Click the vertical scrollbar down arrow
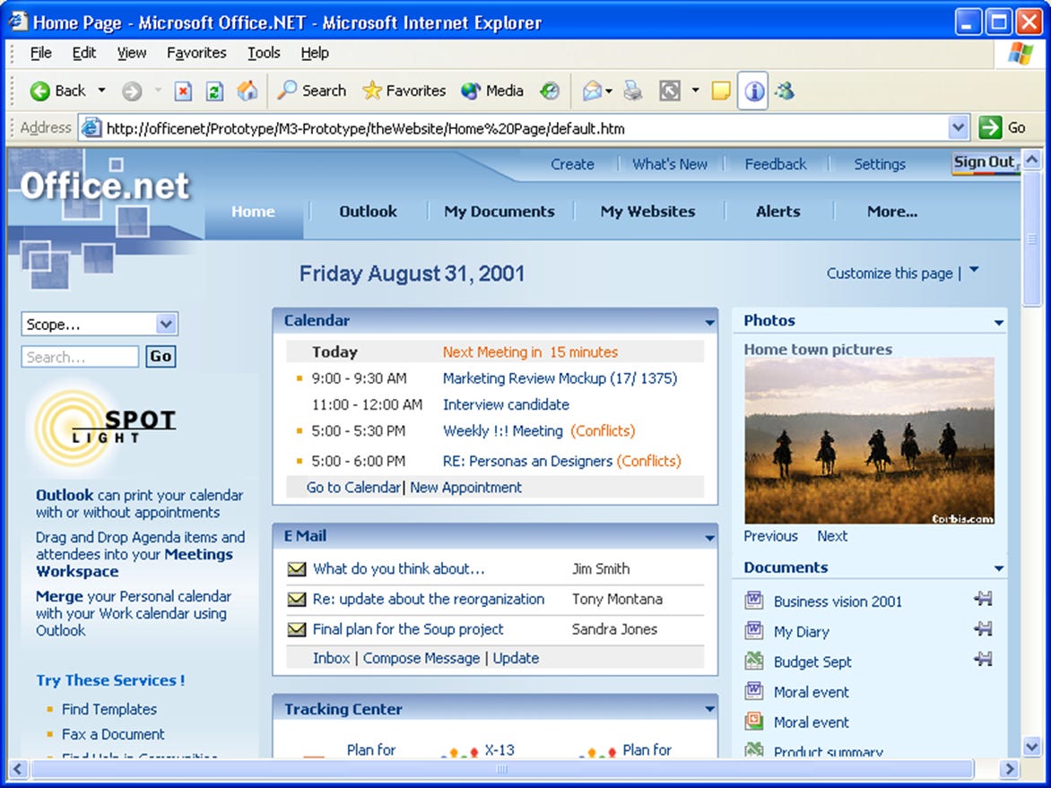 pos(1031,745)
